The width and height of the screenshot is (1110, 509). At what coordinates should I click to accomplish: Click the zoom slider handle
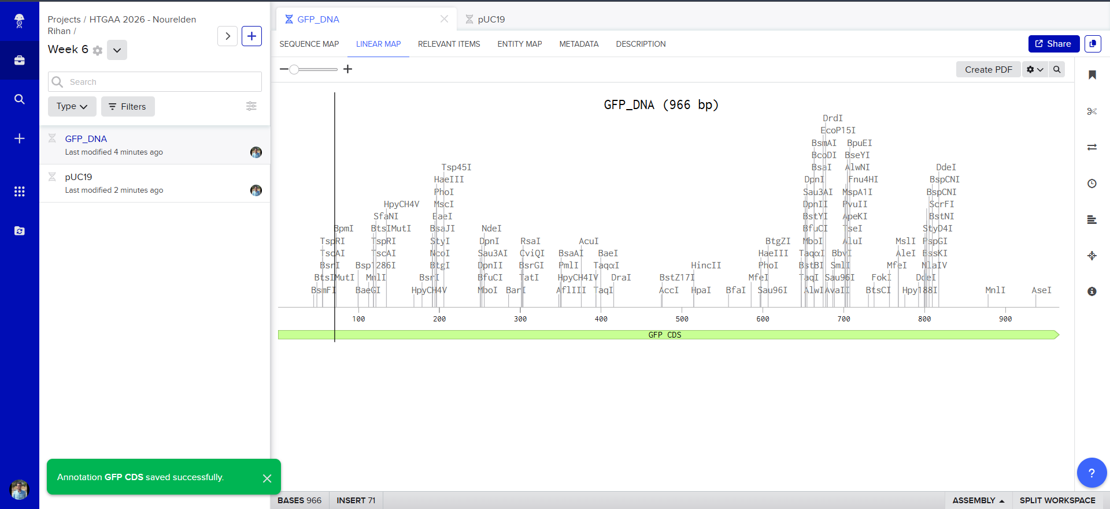point(294,69)
